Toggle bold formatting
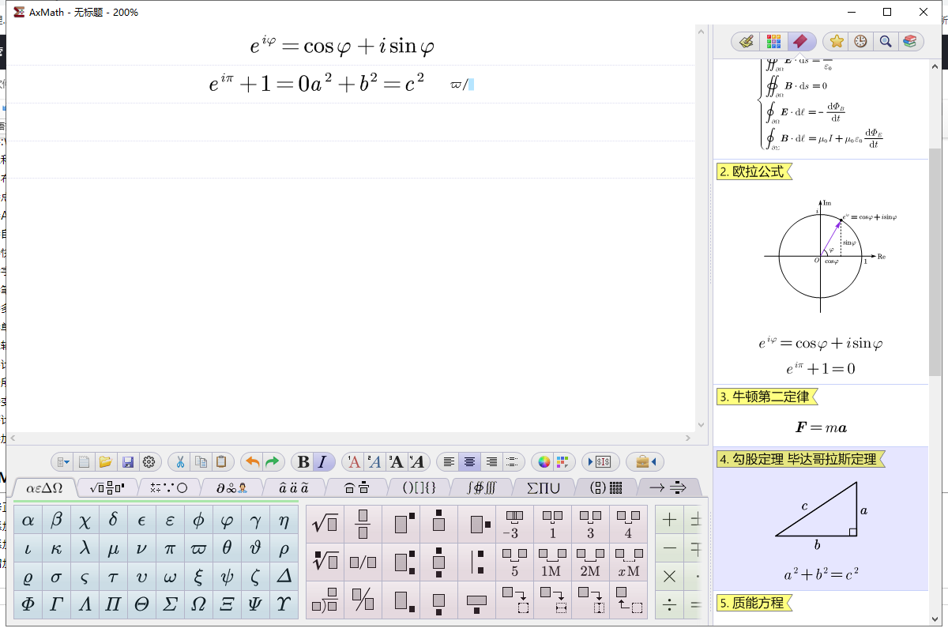This screenshot has width=948, height=632. [304, 461]
